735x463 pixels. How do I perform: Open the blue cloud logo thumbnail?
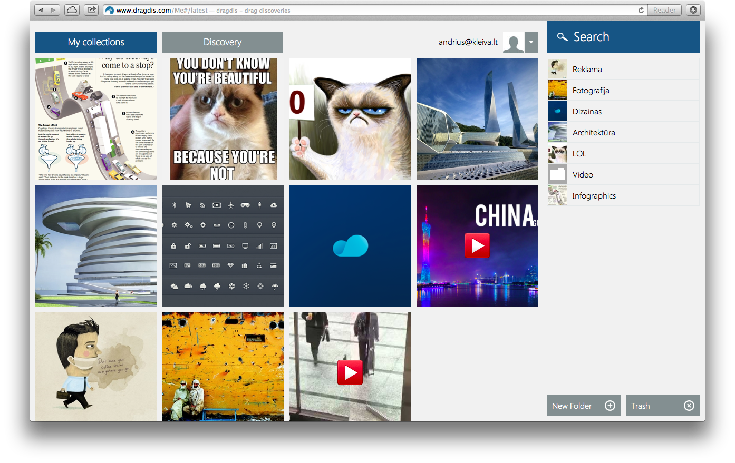pyautogui.click(x=350, y=245)
